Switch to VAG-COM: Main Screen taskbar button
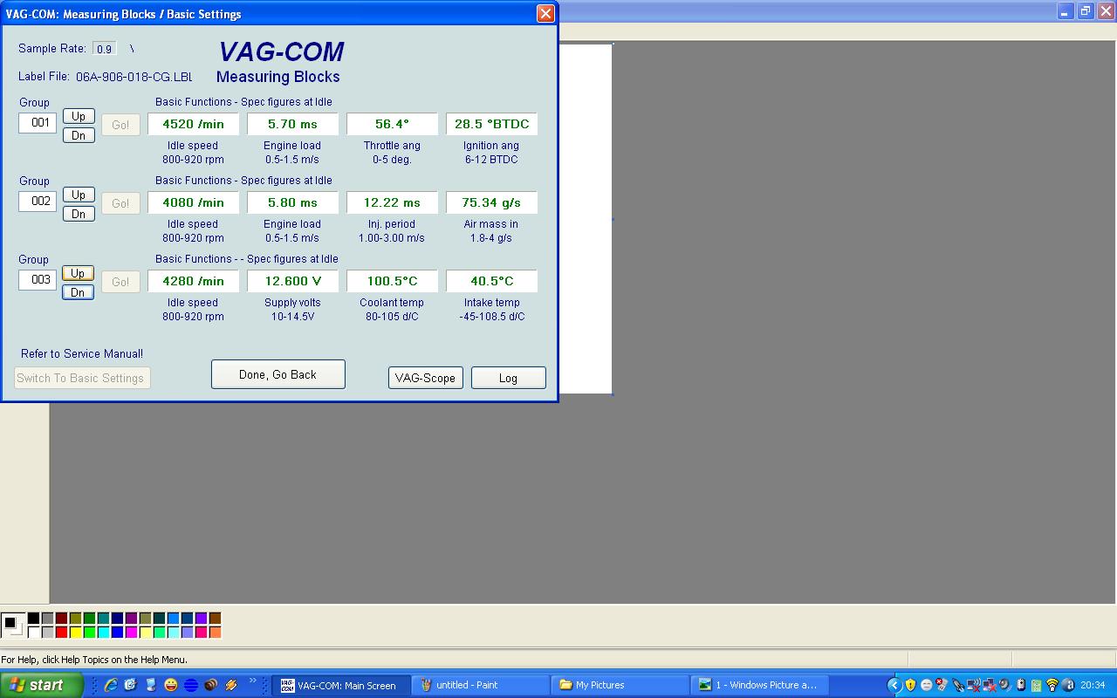This screenshot has width=1117, height=698. pos(341,685)
